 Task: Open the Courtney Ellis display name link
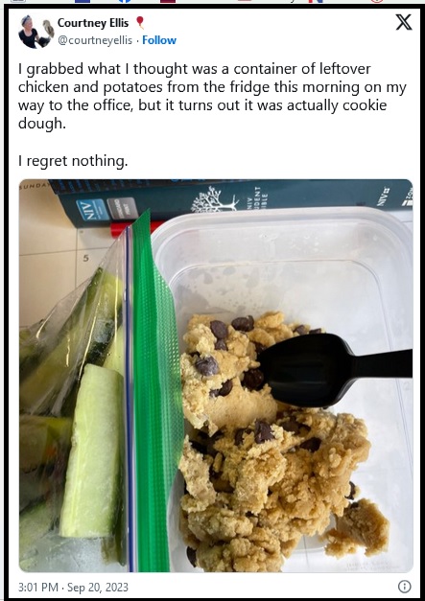coord(93,23)
